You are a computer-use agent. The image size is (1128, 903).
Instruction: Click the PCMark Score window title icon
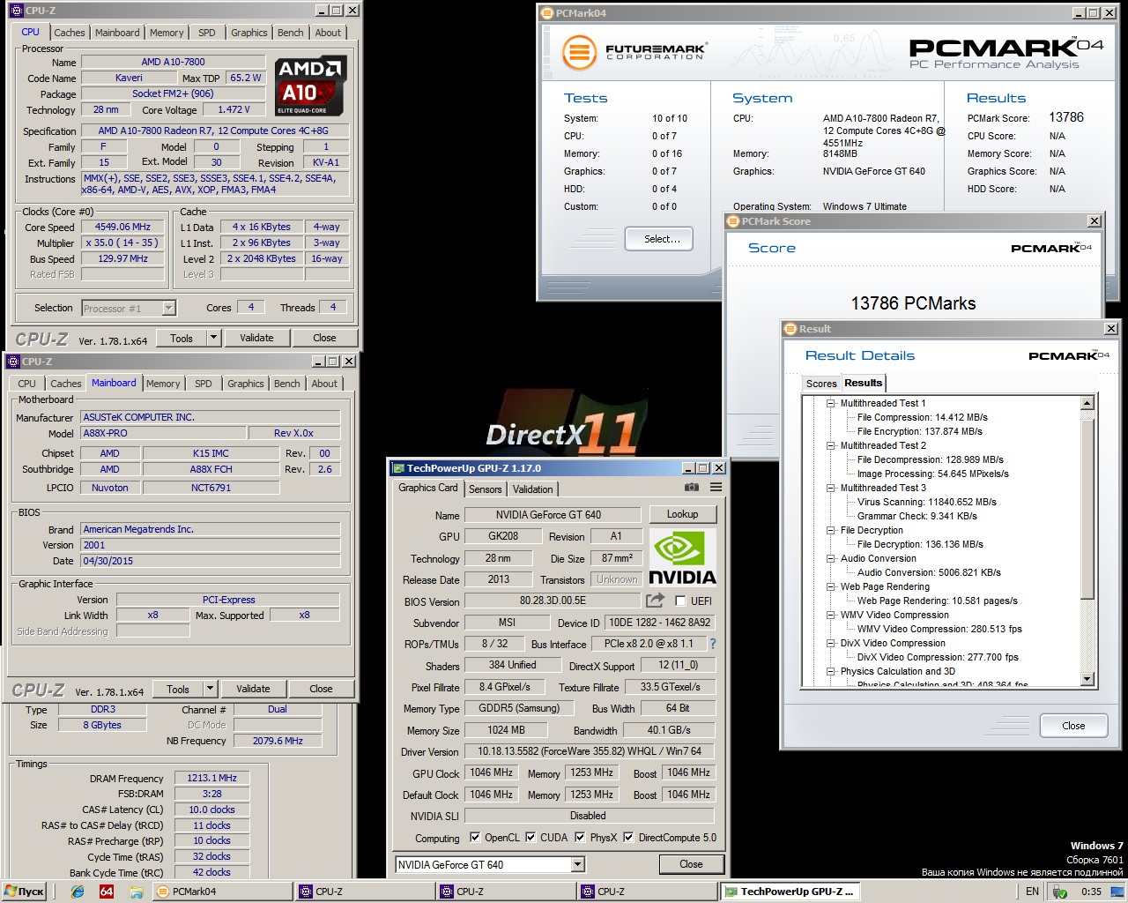pos(733,221)
